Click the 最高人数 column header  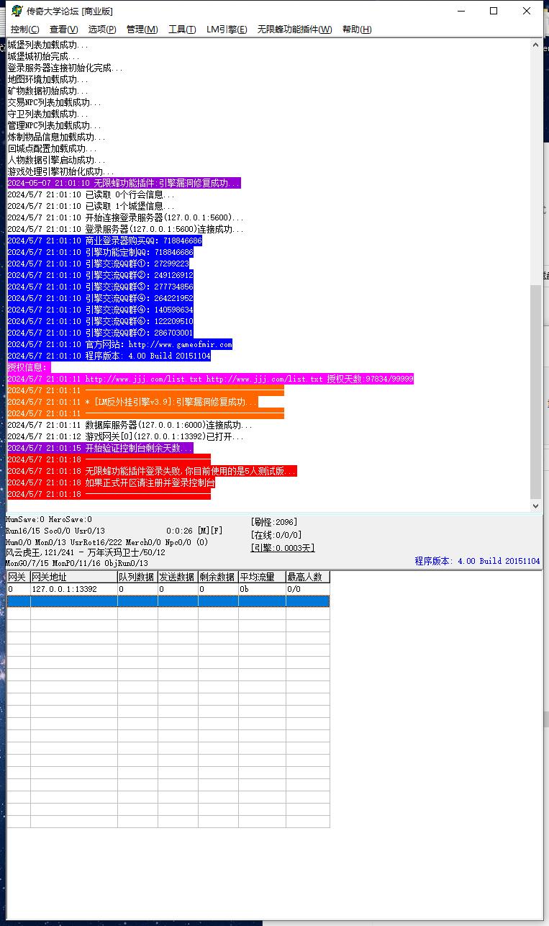[x=308, y=577]
